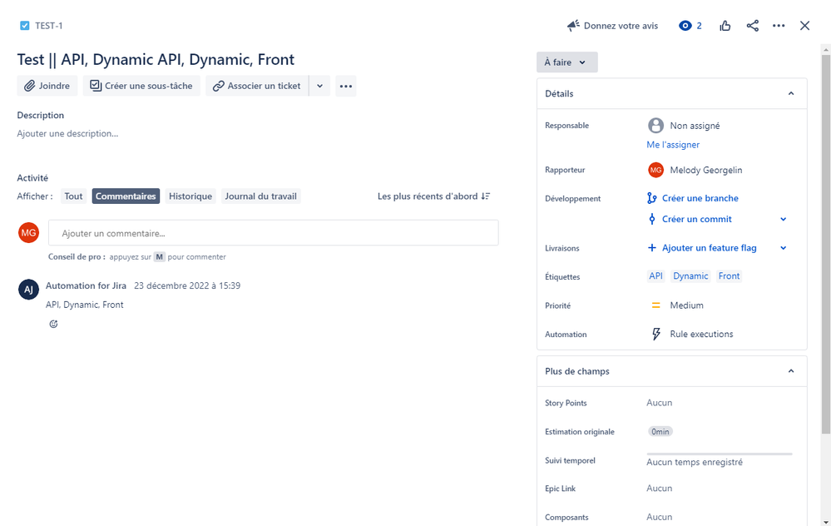Viewport: 831px width, 526px height.
Task: Show all activity with Tout tab
Action: tap(74, 196)
